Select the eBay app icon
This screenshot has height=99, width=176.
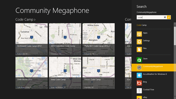(139, 97)
